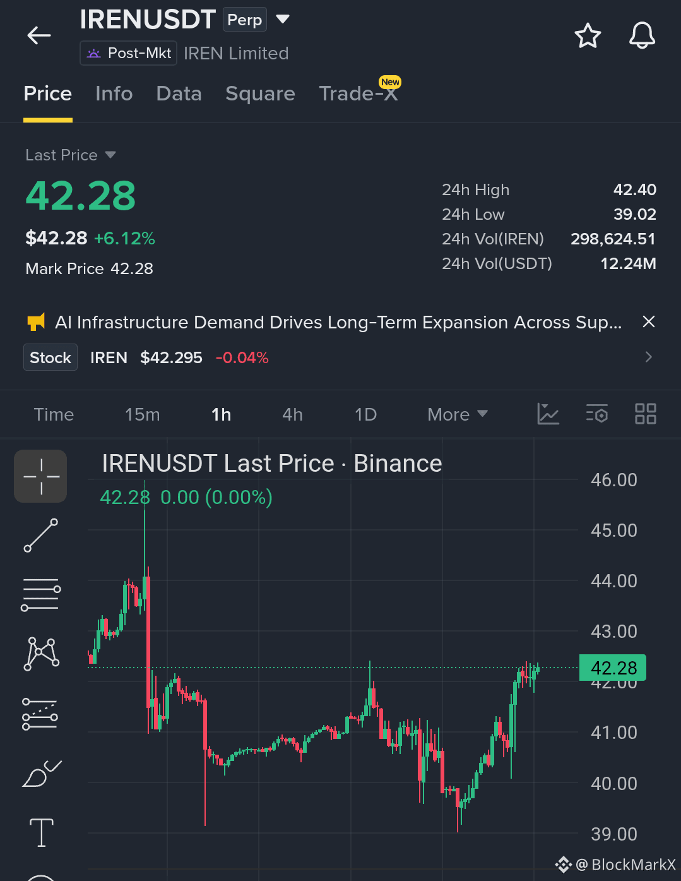
Task: Open the Trade-X tab
Action: [358, 93]
